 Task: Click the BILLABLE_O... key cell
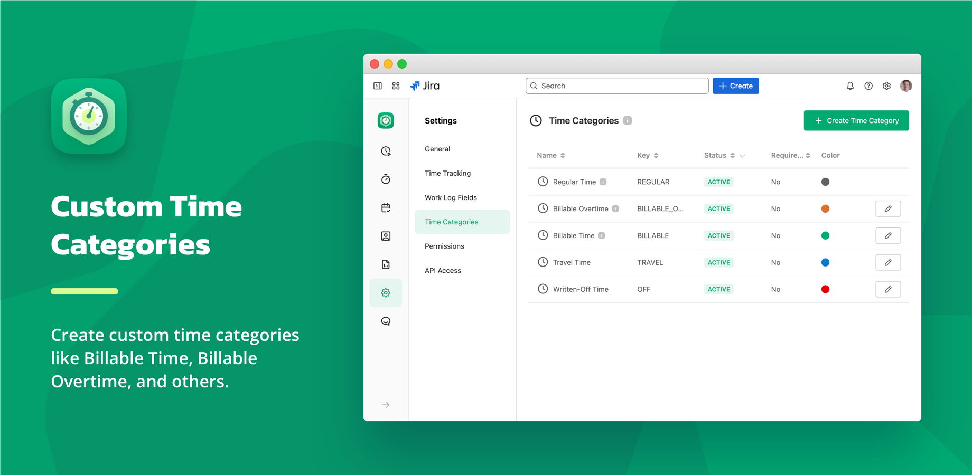(x=660, y=208)
